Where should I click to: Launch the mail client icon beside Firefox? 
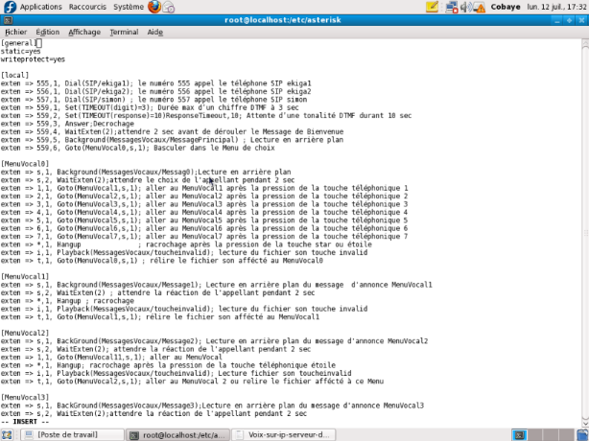click(x=169, y=7)
